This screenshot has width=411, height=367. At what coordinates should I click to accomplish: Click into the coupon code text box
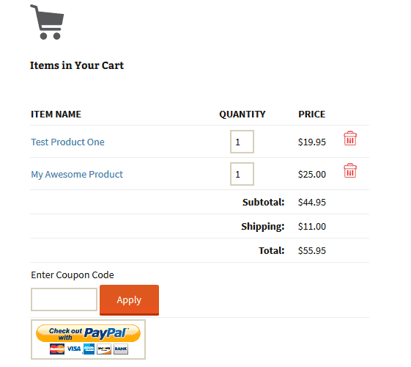click(64, 299)
